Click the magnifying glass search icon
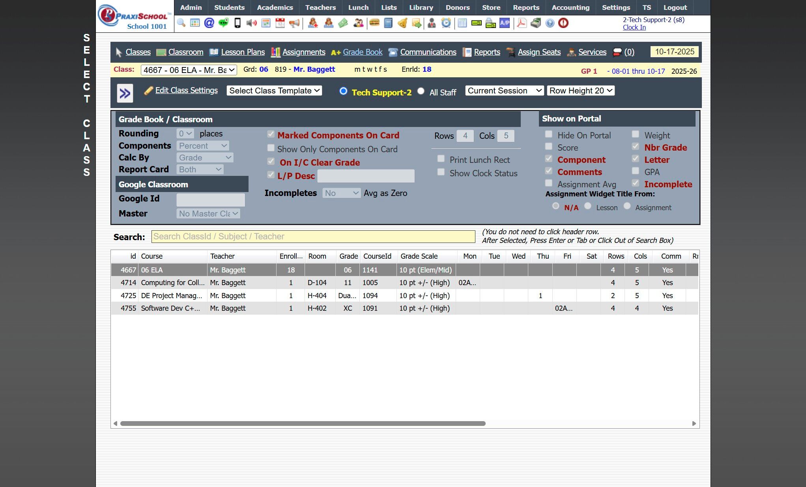This screenshot has width=806, height=487. (x=181, y=23)
